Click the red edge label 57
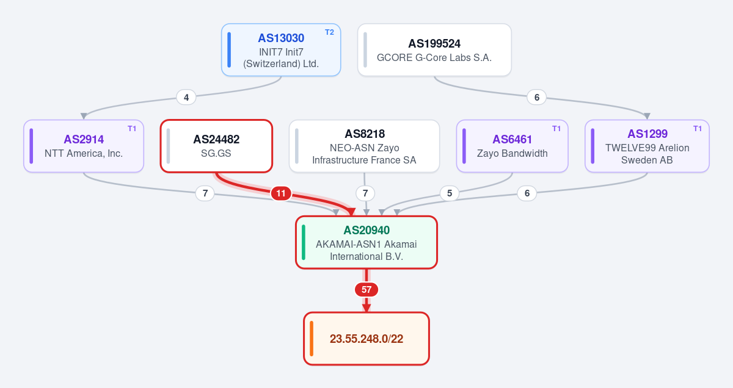Screen dimensions: 733x388 point(366,290)
